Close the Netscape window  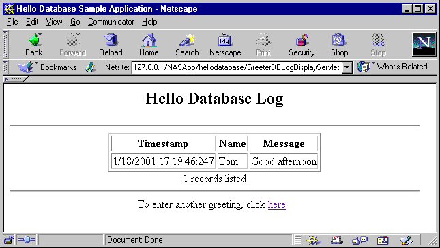430,9
